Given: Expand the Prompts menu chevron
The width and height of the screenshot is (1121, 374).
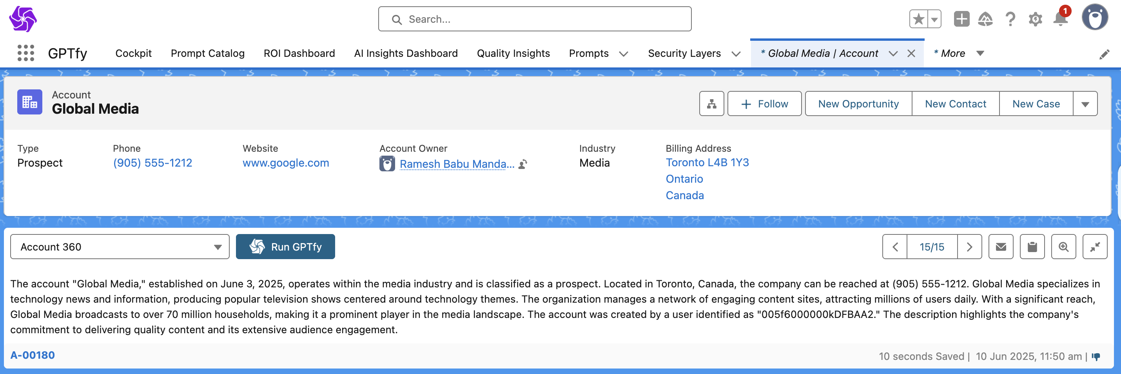Looking at the screenshot, I should point(624,54).
